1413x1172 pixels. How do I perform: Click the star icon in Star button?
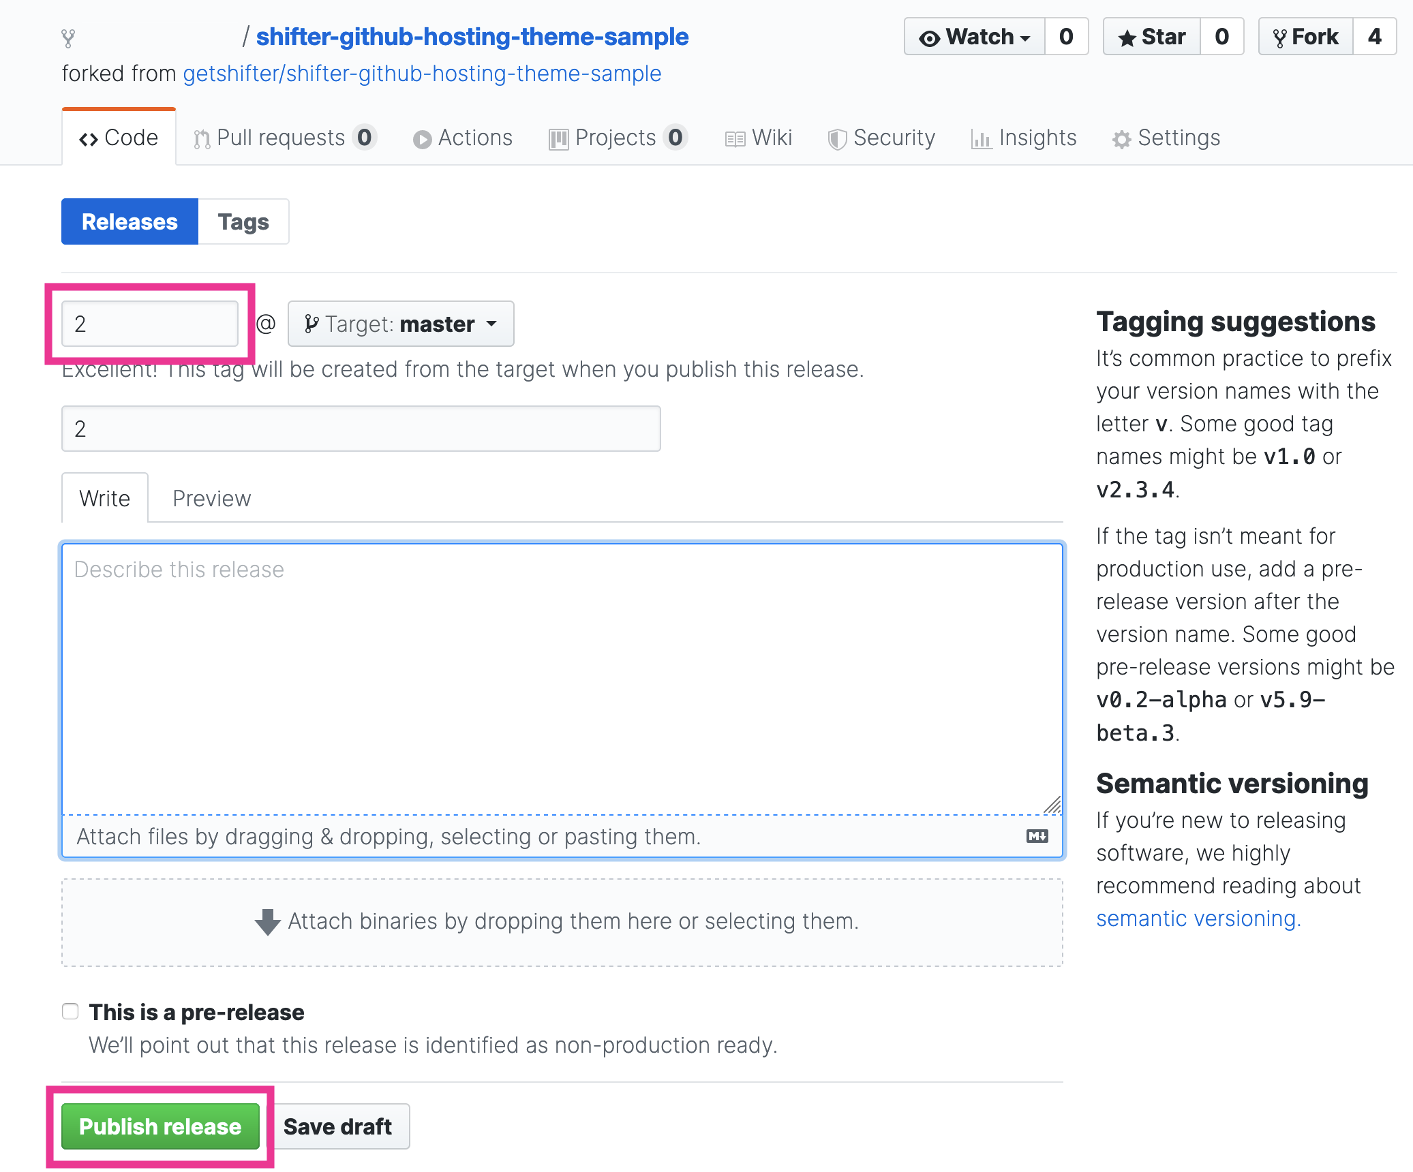pyautogui.click(x=1127, y=37)
